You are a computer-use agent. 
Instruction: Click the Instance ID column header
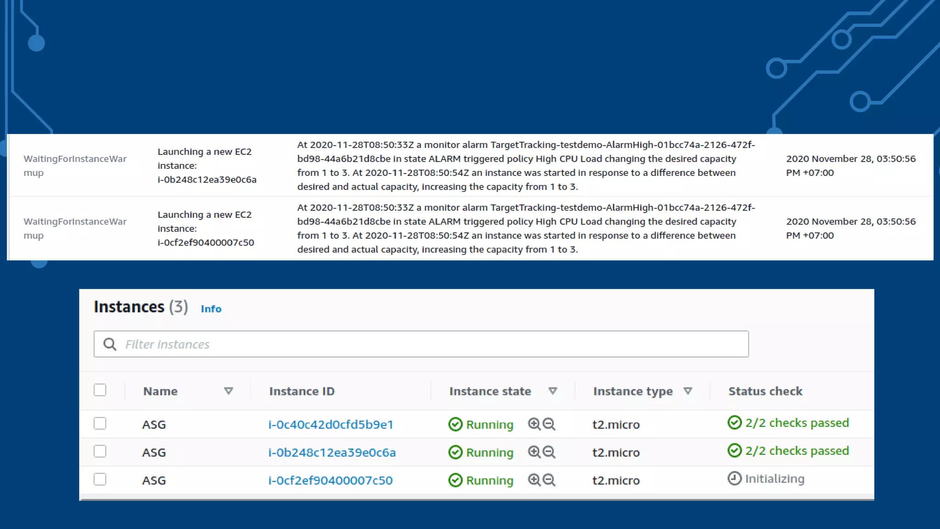302,391
